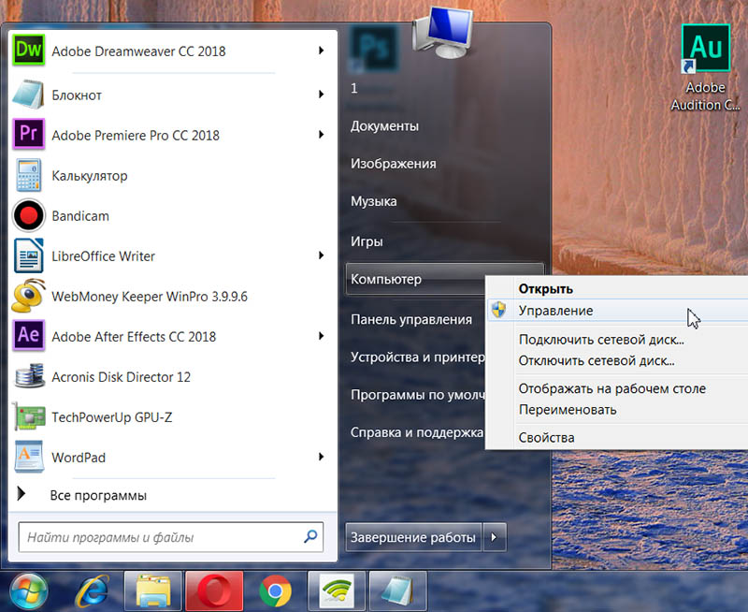The height and width of the screenshot is (612, 748).
Task: Launch Google Chrome from taskbar
Action: click(x=275, y=592)
